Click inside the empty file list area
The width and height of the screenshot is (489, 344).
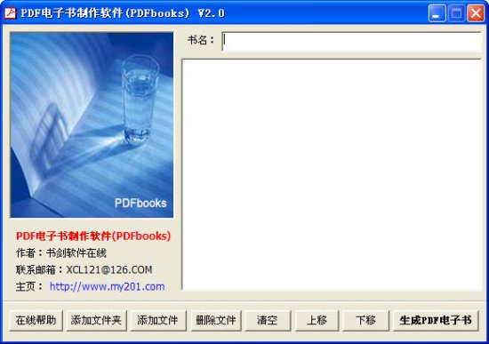coord(332,174)
